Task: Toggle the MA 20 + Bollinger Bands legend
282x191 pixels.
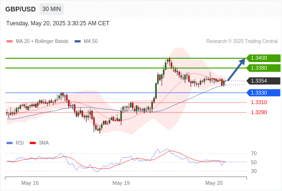Action: pyautogui.click(x=42, y=42)
